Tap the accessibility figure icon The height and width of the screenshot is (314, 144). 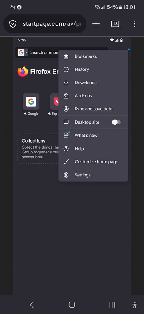point(135,305)
